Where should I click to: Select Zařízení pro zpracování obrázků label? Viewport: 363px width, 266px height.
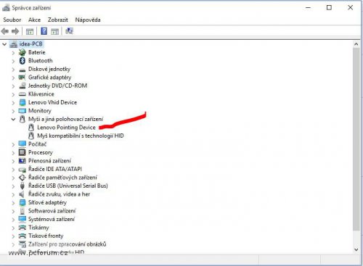67,244
